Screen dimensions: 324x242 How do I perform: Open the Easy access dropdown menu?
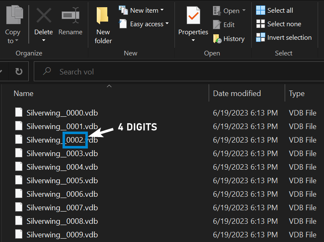tap(166, 24)
